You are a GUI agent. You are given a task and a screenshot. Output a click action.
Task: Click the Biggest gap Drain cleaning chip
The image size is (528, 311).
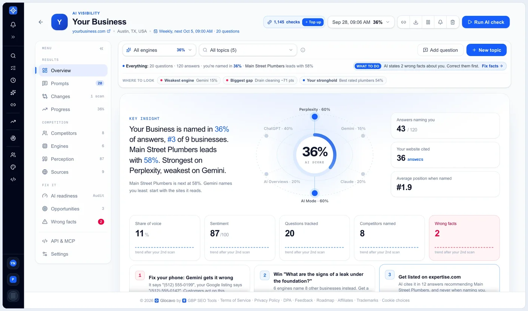coord(260,80)
